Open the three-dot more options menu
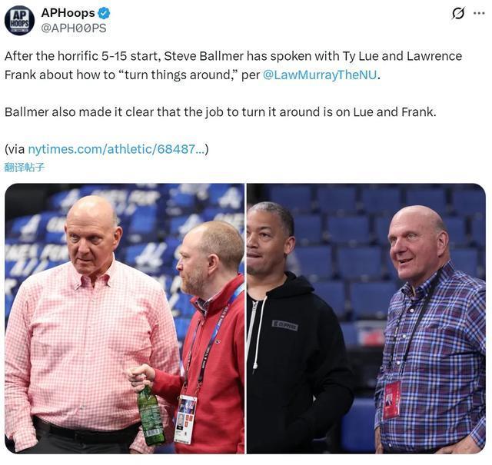Viewport: 492px width, 465px height. pyautogui.click(x=478, y=13)
